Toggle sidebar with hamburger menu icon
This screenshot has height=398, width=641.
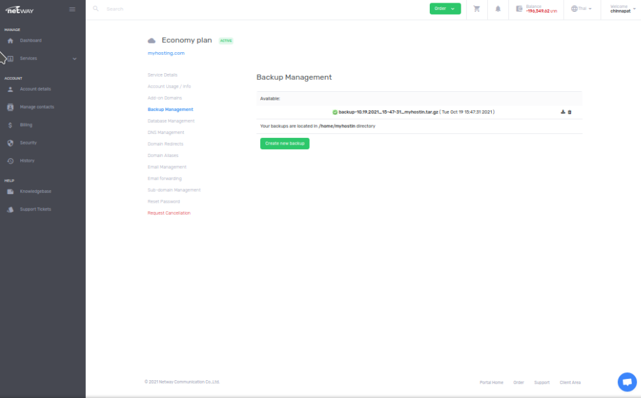click(x=72, y=9)
